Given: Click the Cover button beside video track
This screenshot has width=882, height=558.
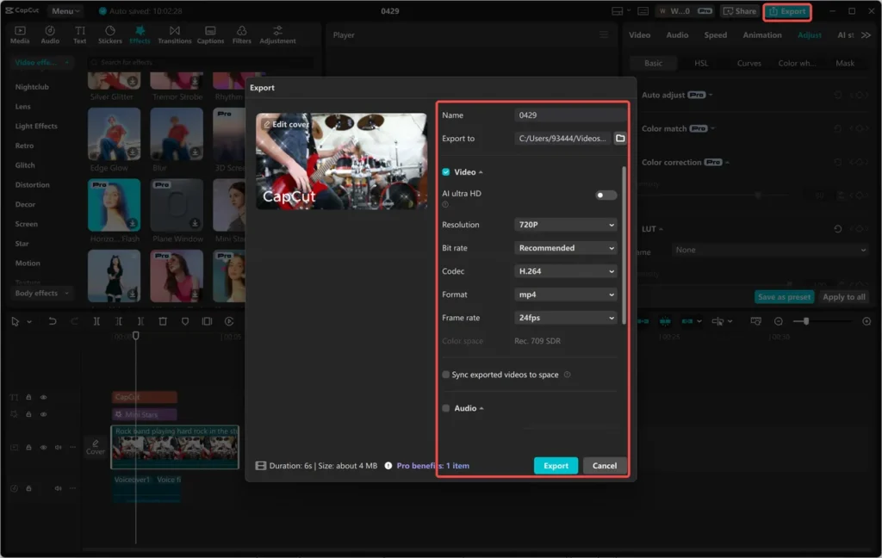Looking at the screenshot, I should pyautogui.click(x=95, y=447).
